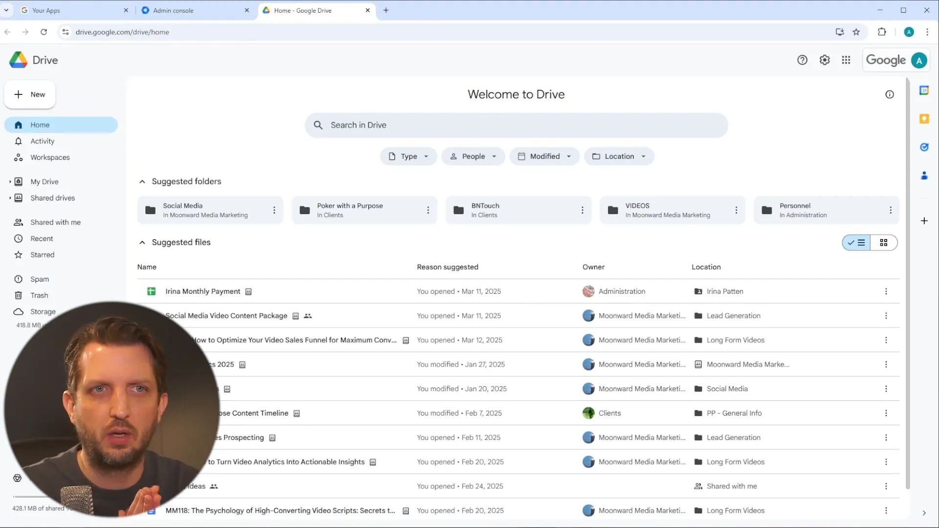Expand the Shared drives tree
Screen dimensions: 939x528
(10, 198)
